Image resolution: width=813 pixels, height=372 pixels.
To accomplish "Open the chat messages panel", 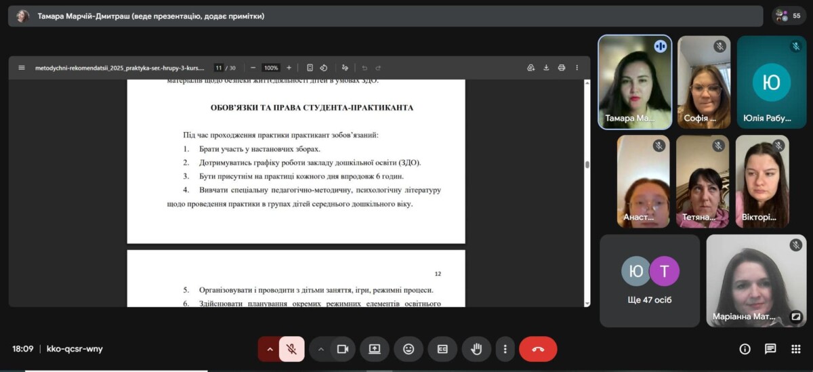I will (x=770, y=349).
